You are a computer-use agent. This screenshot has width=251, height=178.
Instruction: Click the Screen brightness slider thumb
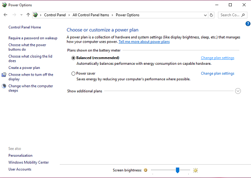tap(177, 170)
